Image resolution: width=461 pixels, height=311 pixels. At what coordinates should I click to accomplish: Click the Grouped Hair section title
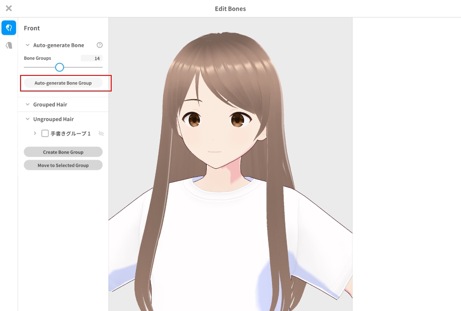pyautogui.click(x=50, y=104)
